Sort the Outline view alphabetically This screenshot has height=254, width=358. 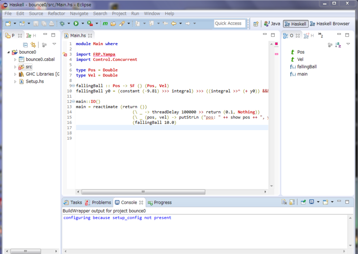338,45
